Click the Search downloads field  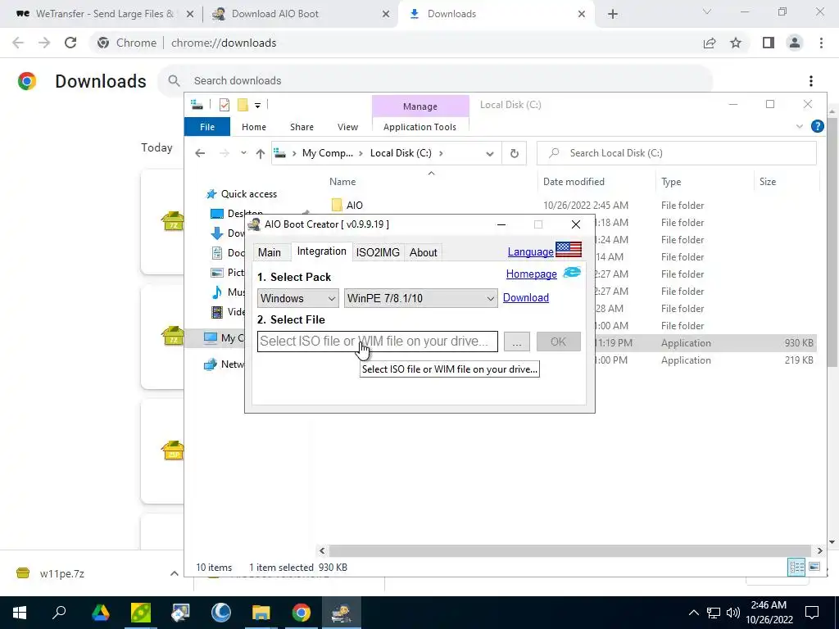point(435,81)
